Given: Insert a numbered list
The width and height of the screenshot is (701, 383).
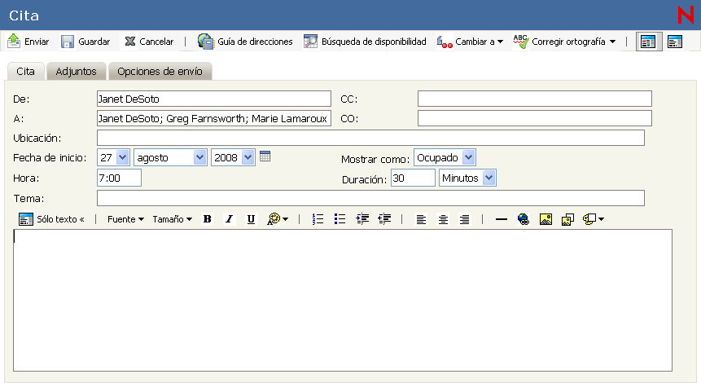Looking at the screenshot, I should [x=318, y=219].
